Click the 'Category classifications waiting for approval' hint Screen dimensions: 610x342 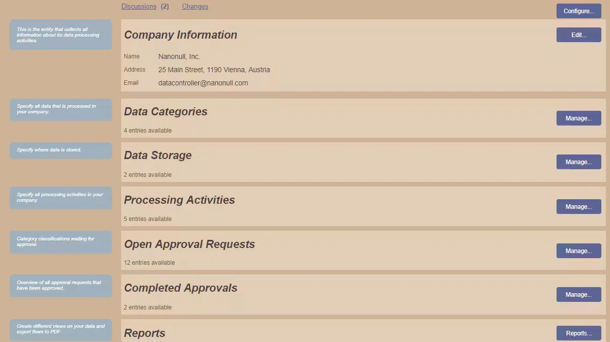(61, 242)
